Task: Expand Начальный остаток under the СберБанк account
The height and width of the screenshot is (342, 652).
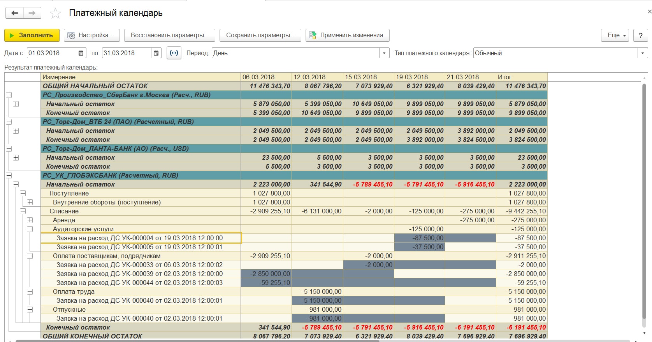Action: (x=16, y=104)
